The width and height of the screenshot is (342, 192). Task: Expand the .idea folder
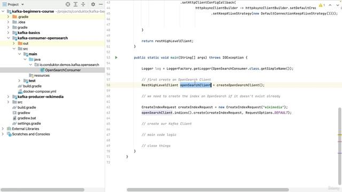pos(9,22)
